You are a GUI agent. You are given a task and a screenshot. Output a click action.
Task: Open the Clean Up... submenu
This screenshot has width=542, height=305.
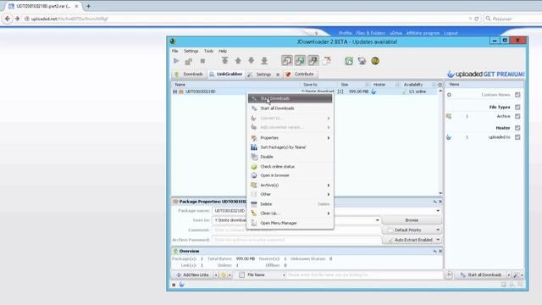[290, 213]
